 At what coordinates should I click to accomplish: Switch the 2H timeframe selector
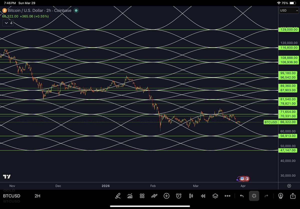[x=37, y=196]
